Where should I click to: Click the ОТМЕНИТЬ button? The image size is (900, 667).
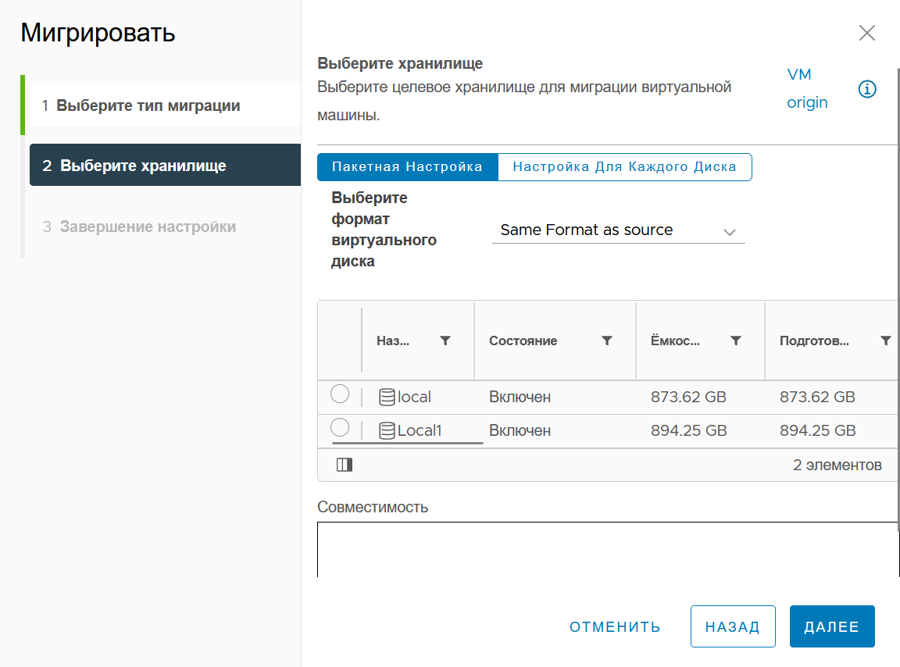click(x=615, y=627)
